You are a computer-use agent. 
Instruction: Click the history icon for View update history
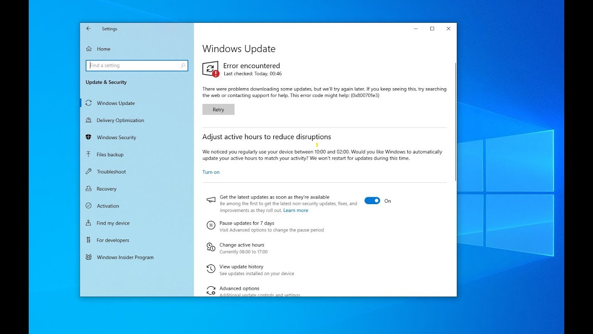click(211, 269)
